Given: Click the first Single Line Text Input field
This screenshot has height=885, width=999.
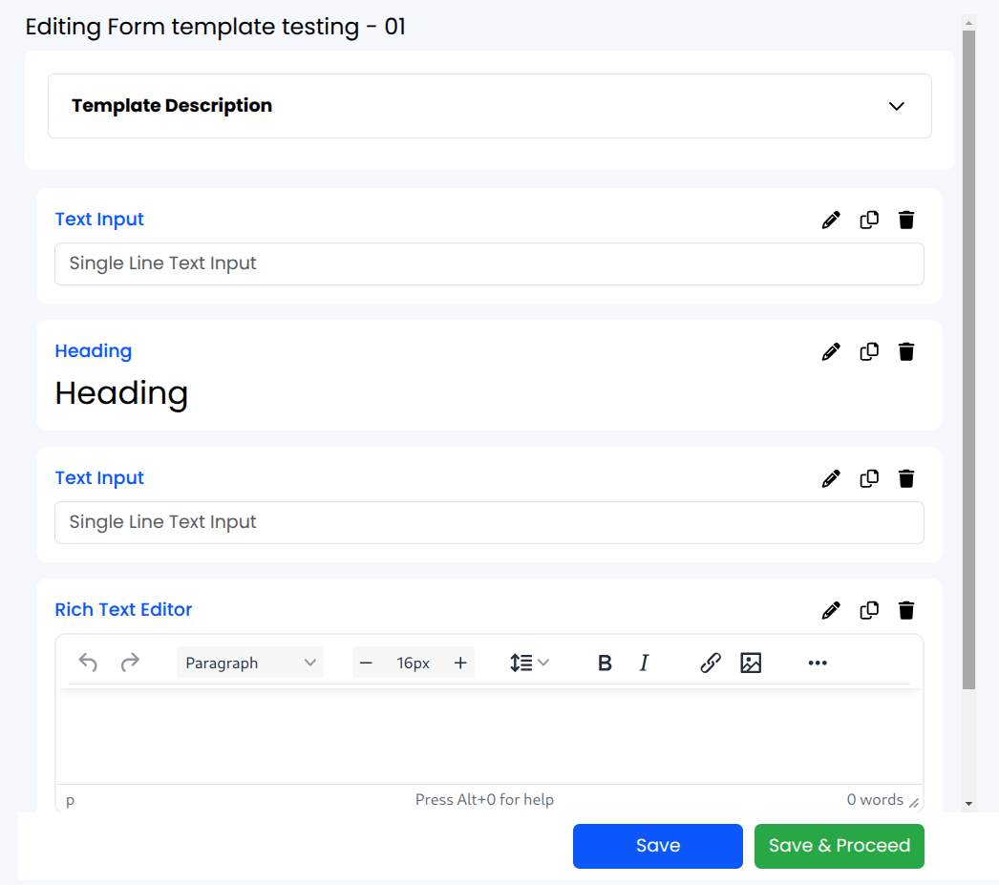Looking at the screenshot, I should click(489, 263).
